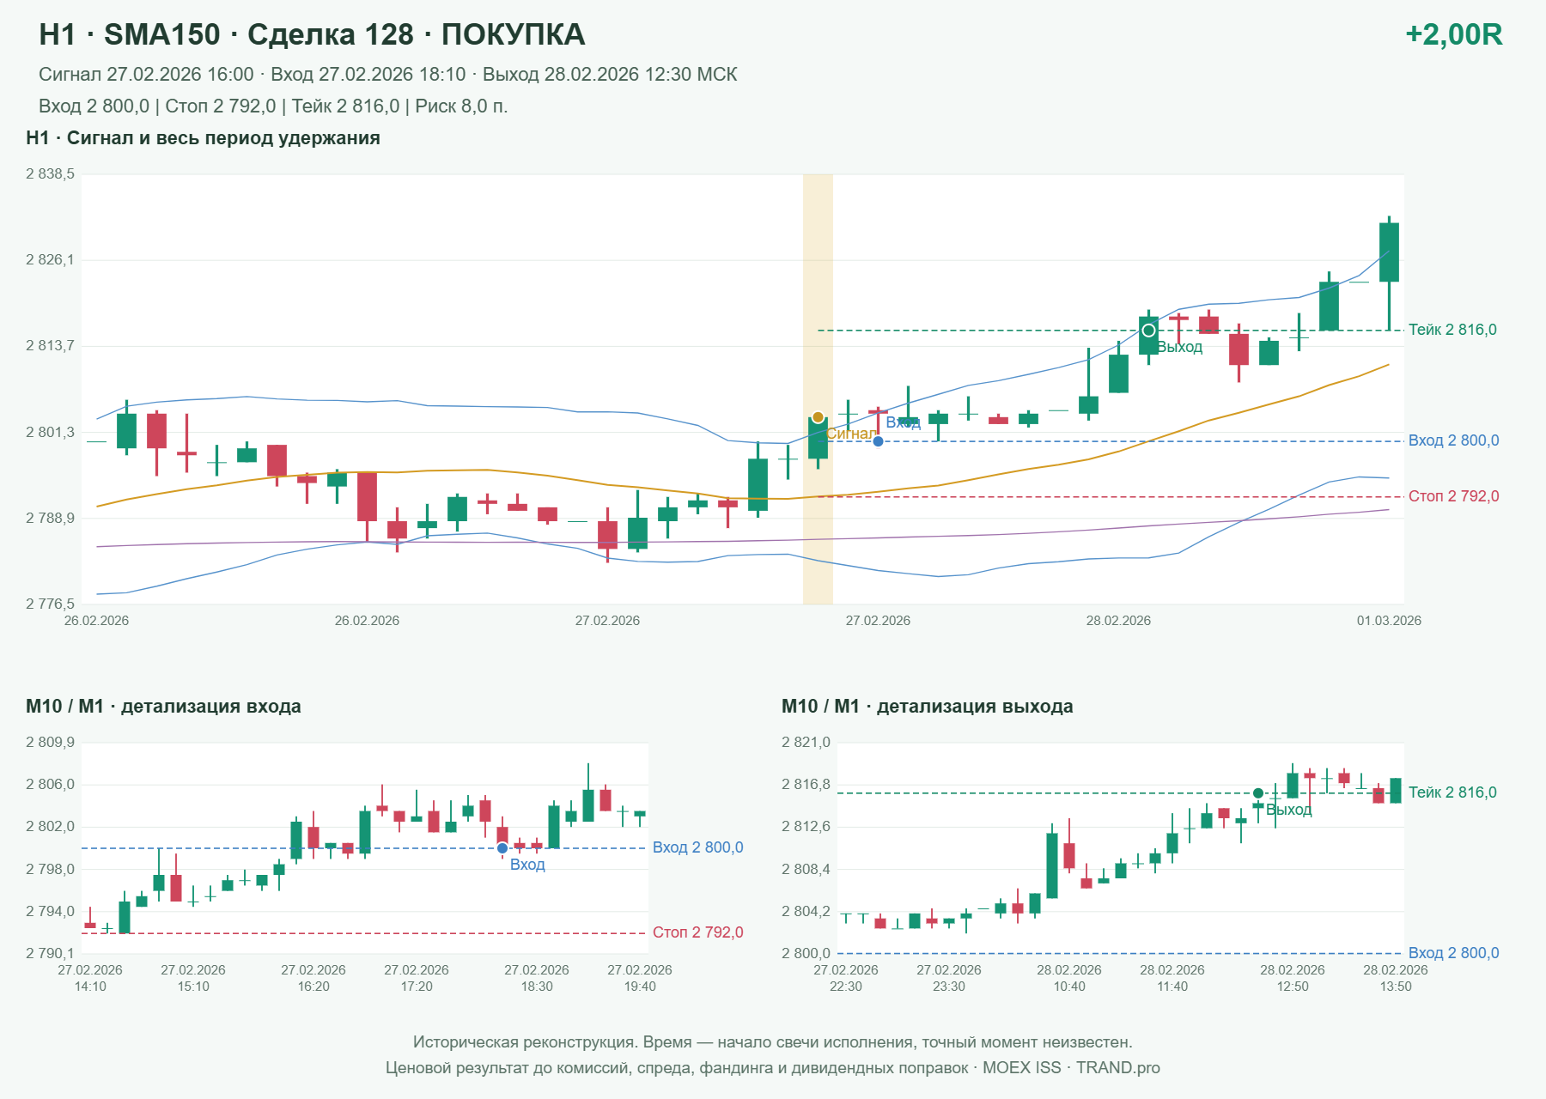Click 'Стоп 2 792,0' label beside entry detail chart

click(x=697, y=932)
